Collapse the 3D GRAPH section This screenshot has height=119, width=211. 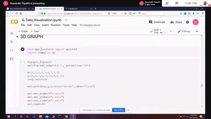17,37
